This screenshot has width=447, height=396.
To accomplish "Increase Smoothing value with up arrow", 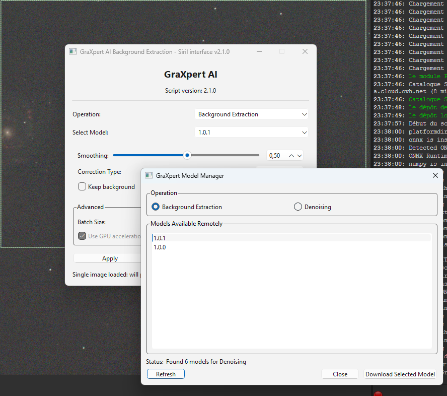I will [291, 156].
